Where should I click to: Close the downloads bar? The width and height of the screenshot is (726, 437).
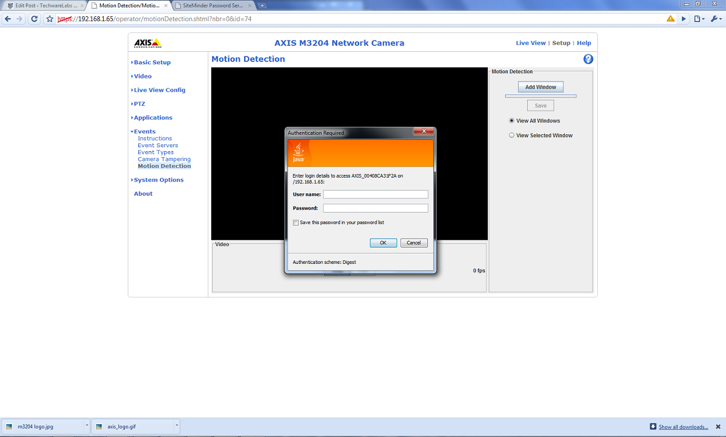[x=718, y=427]
